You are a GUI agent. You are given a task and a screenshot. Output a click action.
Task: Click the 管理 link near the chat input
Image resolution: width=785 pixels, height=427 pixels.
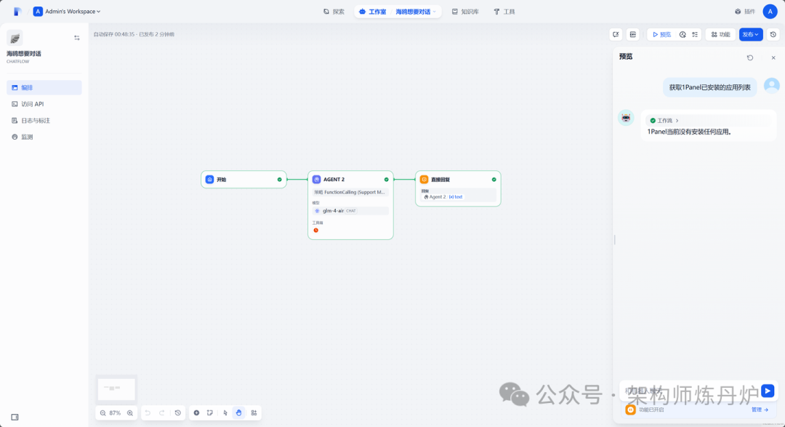point(757,410)
